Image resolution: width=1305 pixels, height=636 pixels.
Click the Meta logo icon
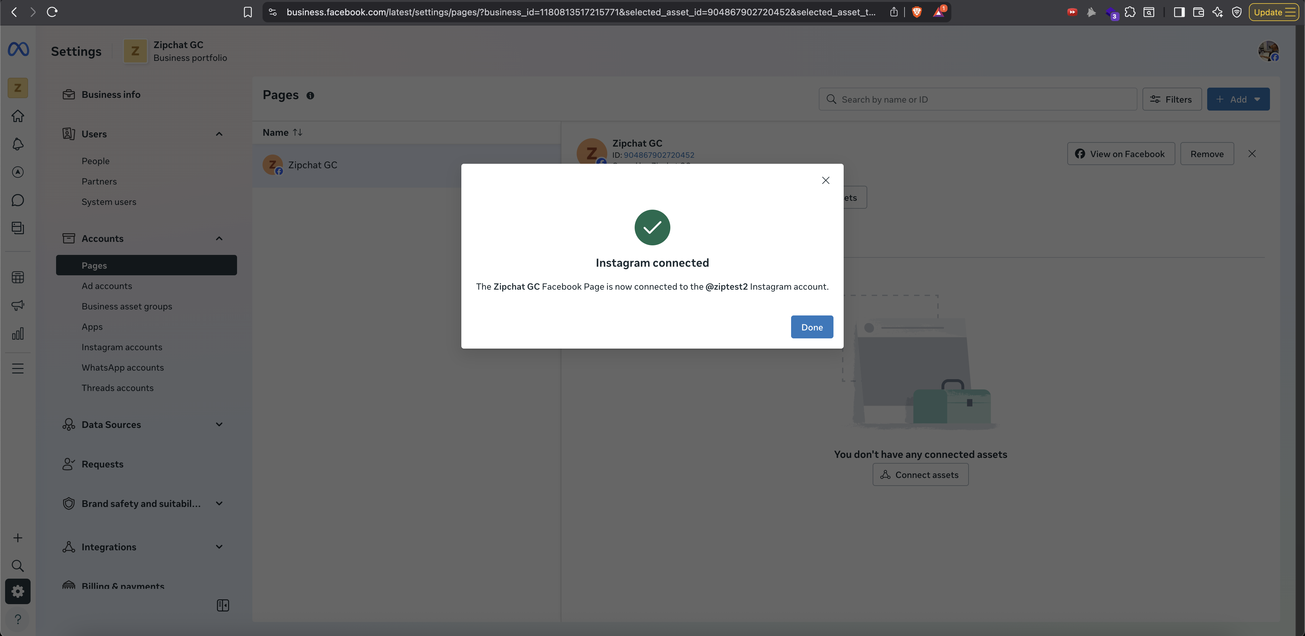pos(18,49)
